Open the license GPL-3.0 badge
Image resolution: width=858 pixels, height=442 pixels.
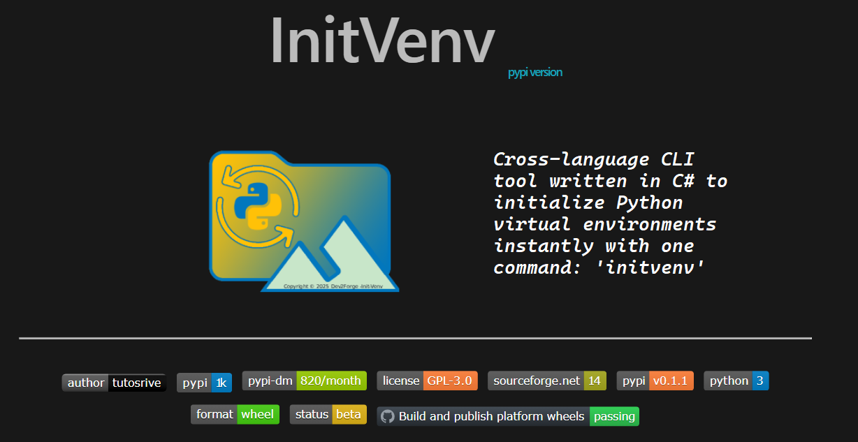[x=427, y=381]
